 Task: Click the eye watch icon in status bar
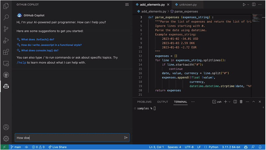[27, 147]
